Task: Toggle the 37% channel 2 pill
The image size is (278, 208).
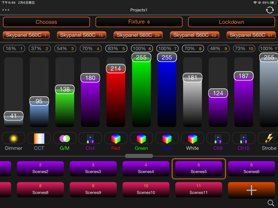Action: click(x=40, y=48)
